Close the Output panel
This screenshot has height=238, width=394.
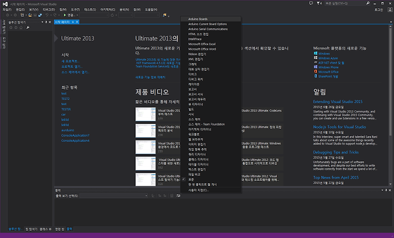pyautogui.click(x=390, y=190)
